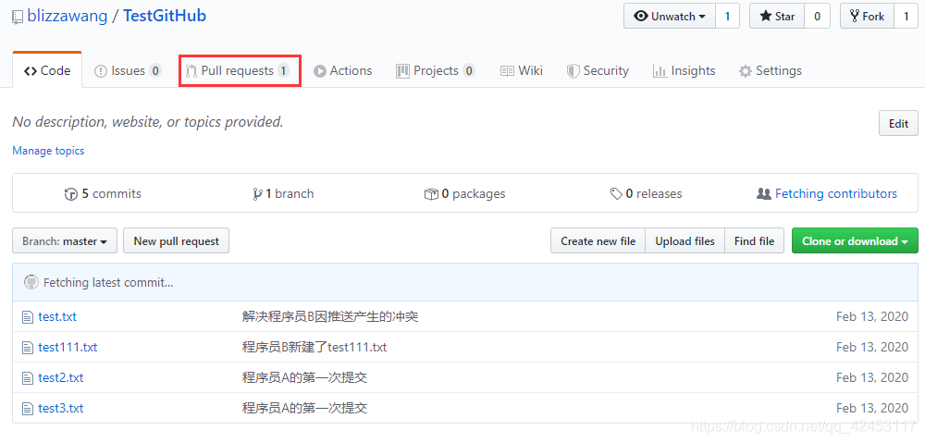
Task: Open the Fetching contributors link
Action: (x=827, y=193)
